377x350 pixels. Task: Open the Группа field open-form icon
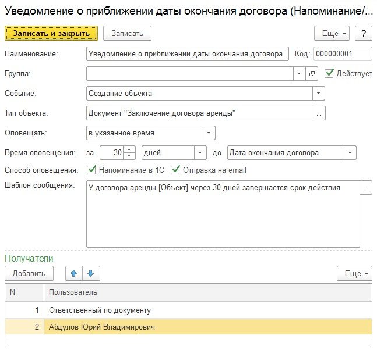(312, 74)
